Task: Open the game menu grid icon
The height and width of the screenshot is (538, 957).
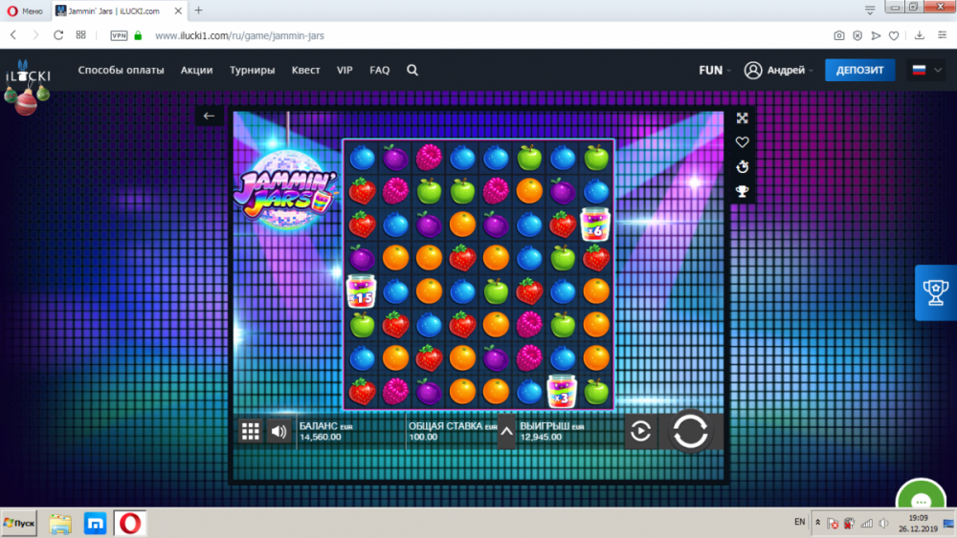Action: [251, 431]
